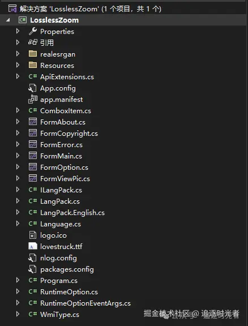Expand the RuntimeOptionEventArgs.cs node
248x326 pixels.
[18, 303]
